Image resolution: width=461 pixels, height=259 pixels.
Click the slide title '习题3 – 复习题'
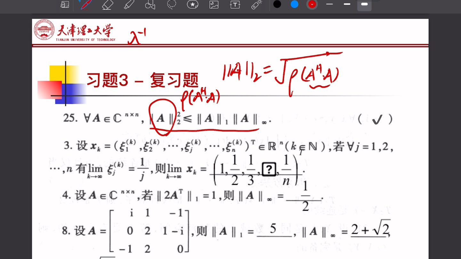click(x=143, y=80)
